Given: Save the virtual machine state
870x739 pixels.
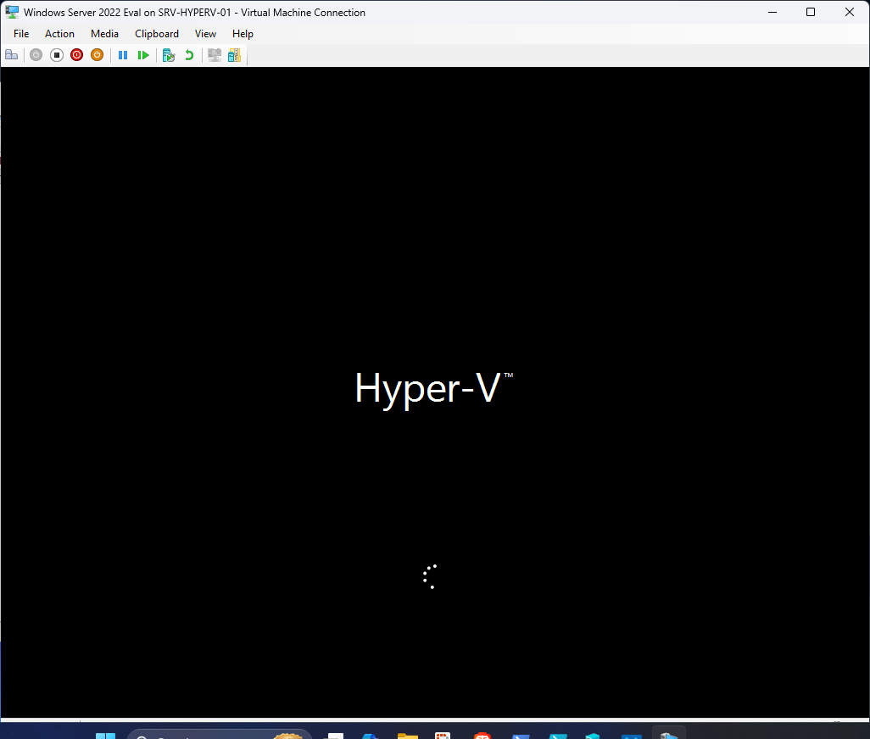Looking at the screenshot, I should (x=97, y=54).
